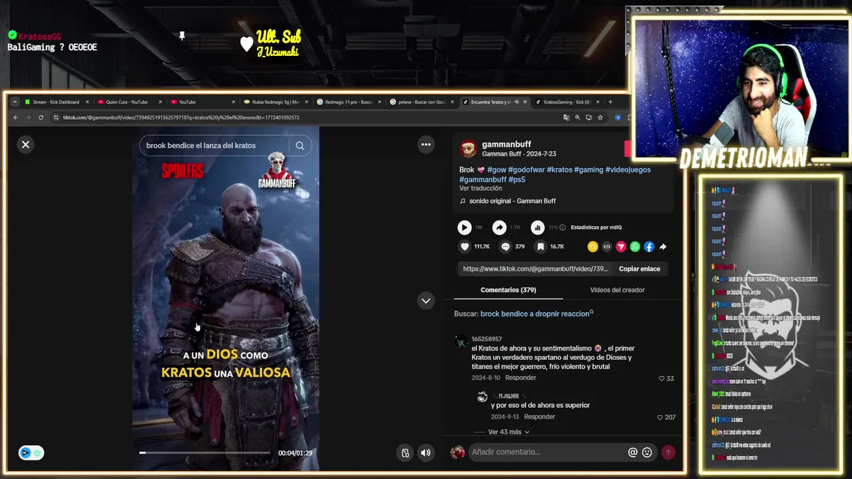Switch to KratossGaming - Kick tab
The height and width of the screenshot is (479, 852).
tap(567, 102)
